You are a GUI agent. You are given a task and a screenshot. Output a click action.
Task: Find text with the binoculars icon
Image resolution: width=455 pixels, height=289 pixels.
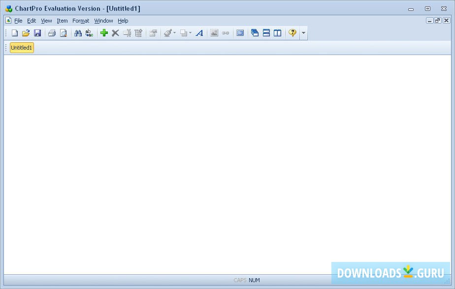(78, 33)
